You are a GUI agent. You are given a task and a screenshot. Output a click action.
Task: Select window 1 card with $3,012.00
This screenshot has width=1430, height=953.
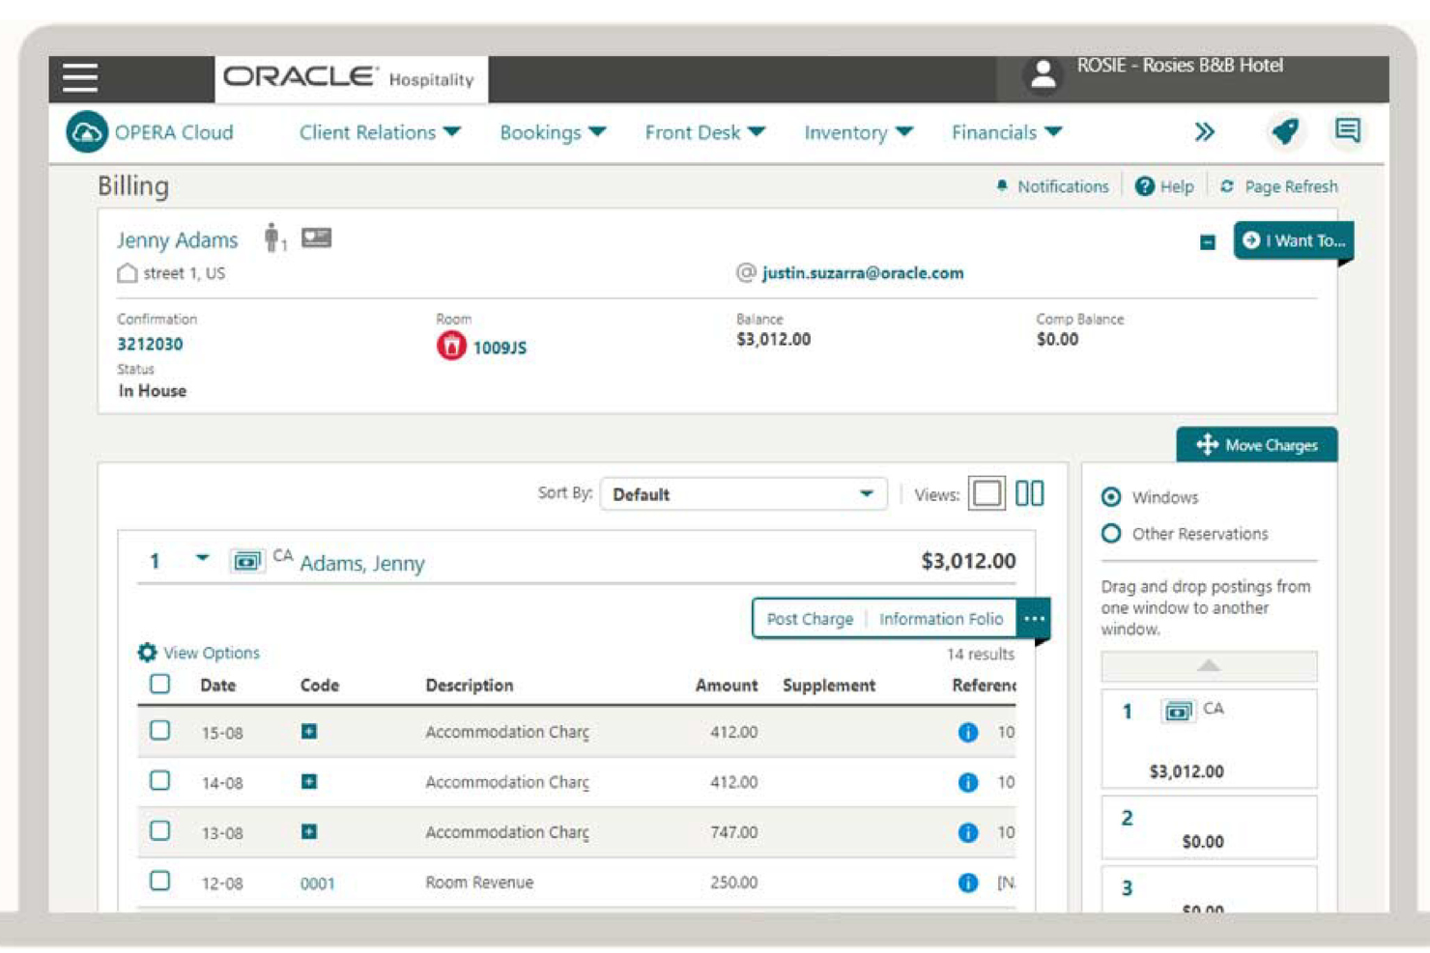coord(1209,739)
